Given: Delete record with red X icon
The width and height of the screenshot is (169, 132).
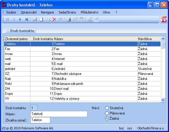Looking at the screenshot, I should 54,19.
